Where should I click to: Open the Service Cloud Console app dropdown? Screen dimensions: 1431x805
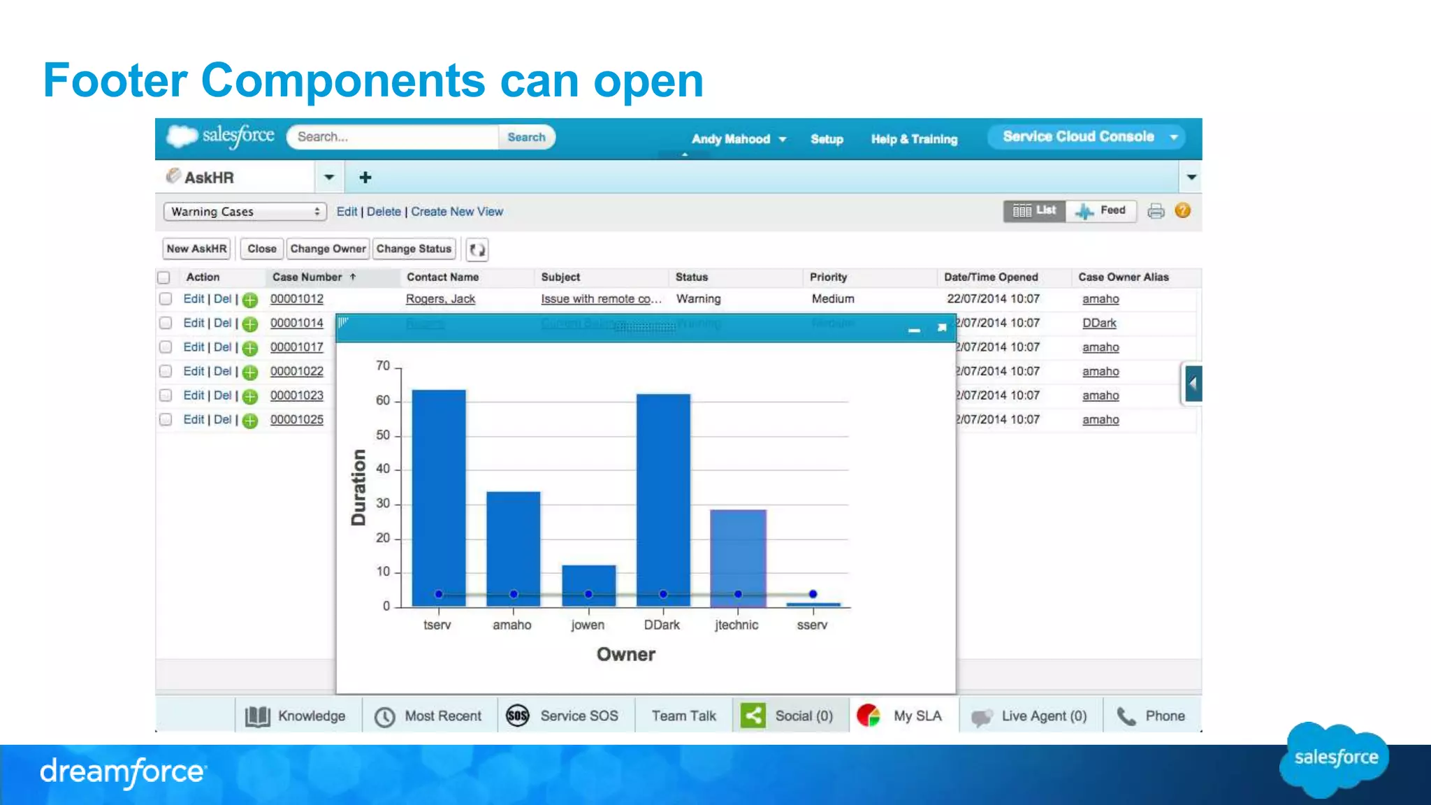click(1088, 136)
